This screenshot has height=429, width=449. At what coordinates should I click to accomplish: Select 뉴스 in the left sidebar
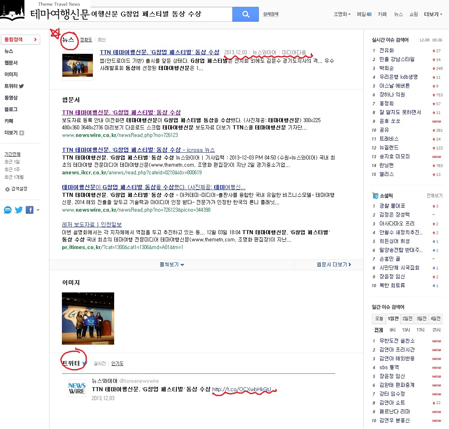pos(9,51)
